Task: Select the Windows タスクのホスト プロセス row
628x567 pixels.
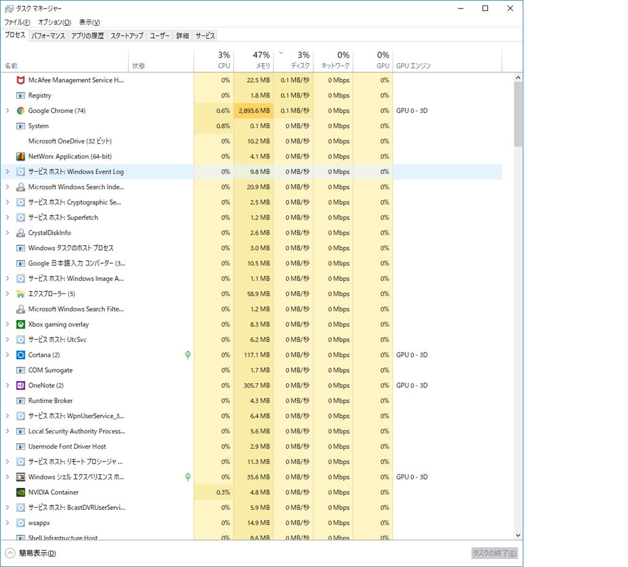Action: coord(251,248)
